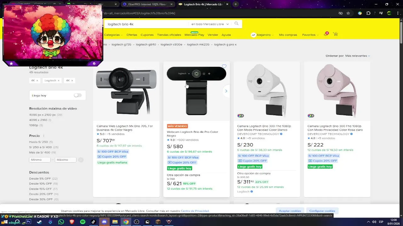
Task: Switch to the FiberPRO Internet tab
Action: (x=147, y=4)
